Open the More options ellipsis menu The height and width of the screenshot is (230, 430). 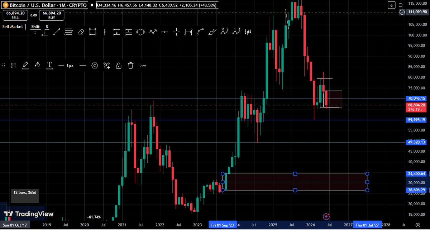point(143,66)
